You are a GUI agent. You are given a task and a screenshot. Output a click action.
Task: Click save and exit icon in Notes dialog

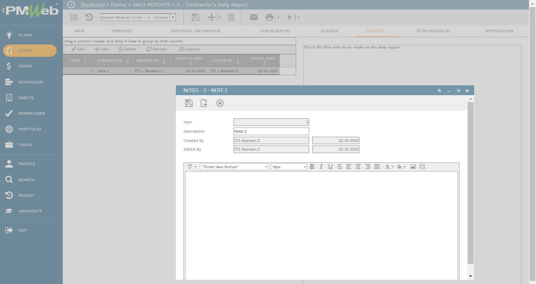[x=204, y=103]
